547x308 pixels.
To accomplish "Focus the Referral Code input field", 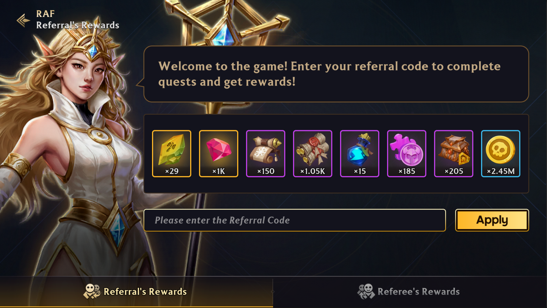I will 295,220.
